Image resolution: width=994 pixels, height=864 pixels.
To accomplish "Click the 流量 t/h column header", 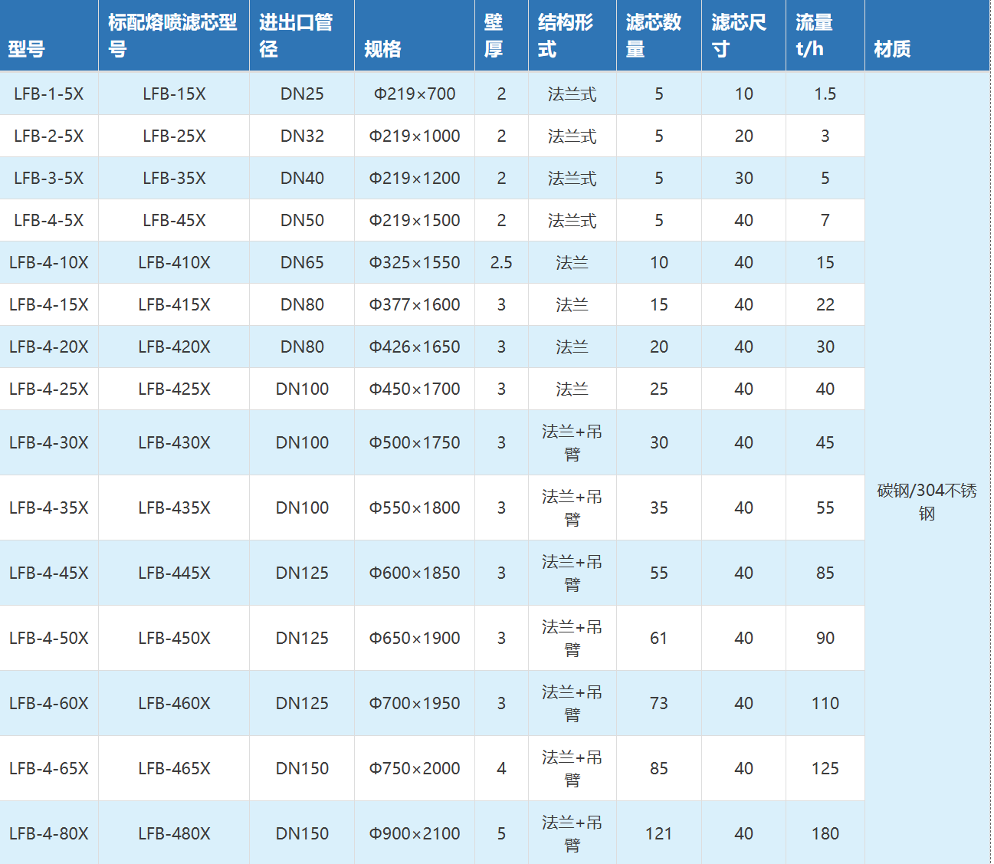I will (825, 35).
